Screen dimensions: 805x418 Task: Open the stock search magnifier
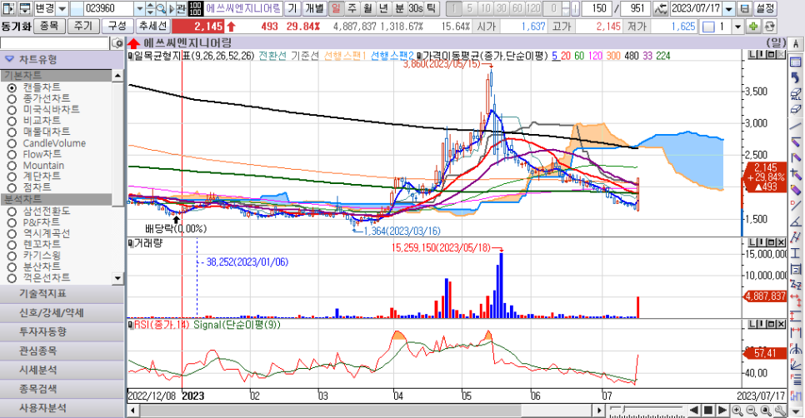click(x=161, y=8)
